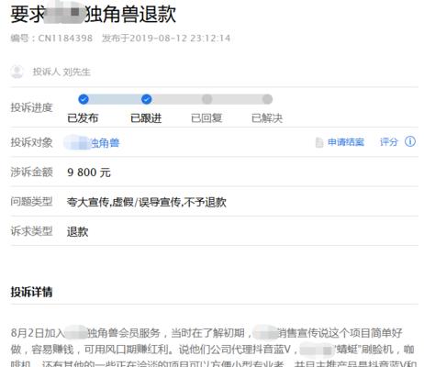424x367 pixels.
Task: Click the paragraph starting 8月2日加入
Action: 213,347
